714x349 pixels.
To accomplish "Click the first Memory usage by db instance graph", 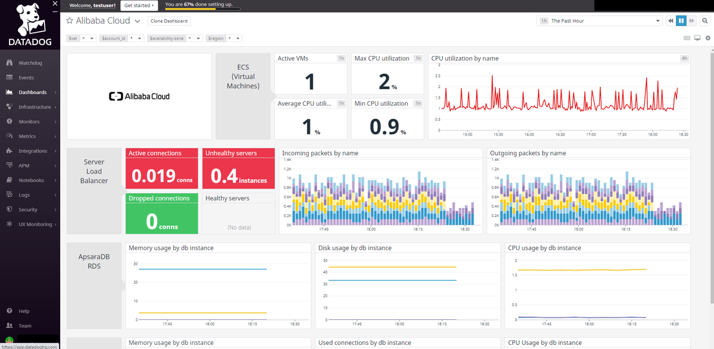I will pos(218,285).
